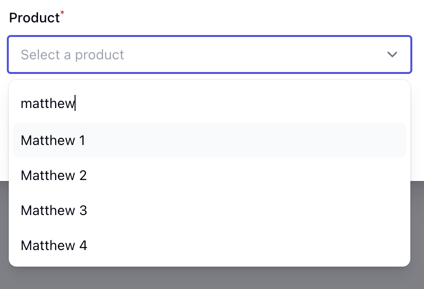424x289 pixels.
Task: Pick the Matthew 3 product
Action: (x=54, y=210)
